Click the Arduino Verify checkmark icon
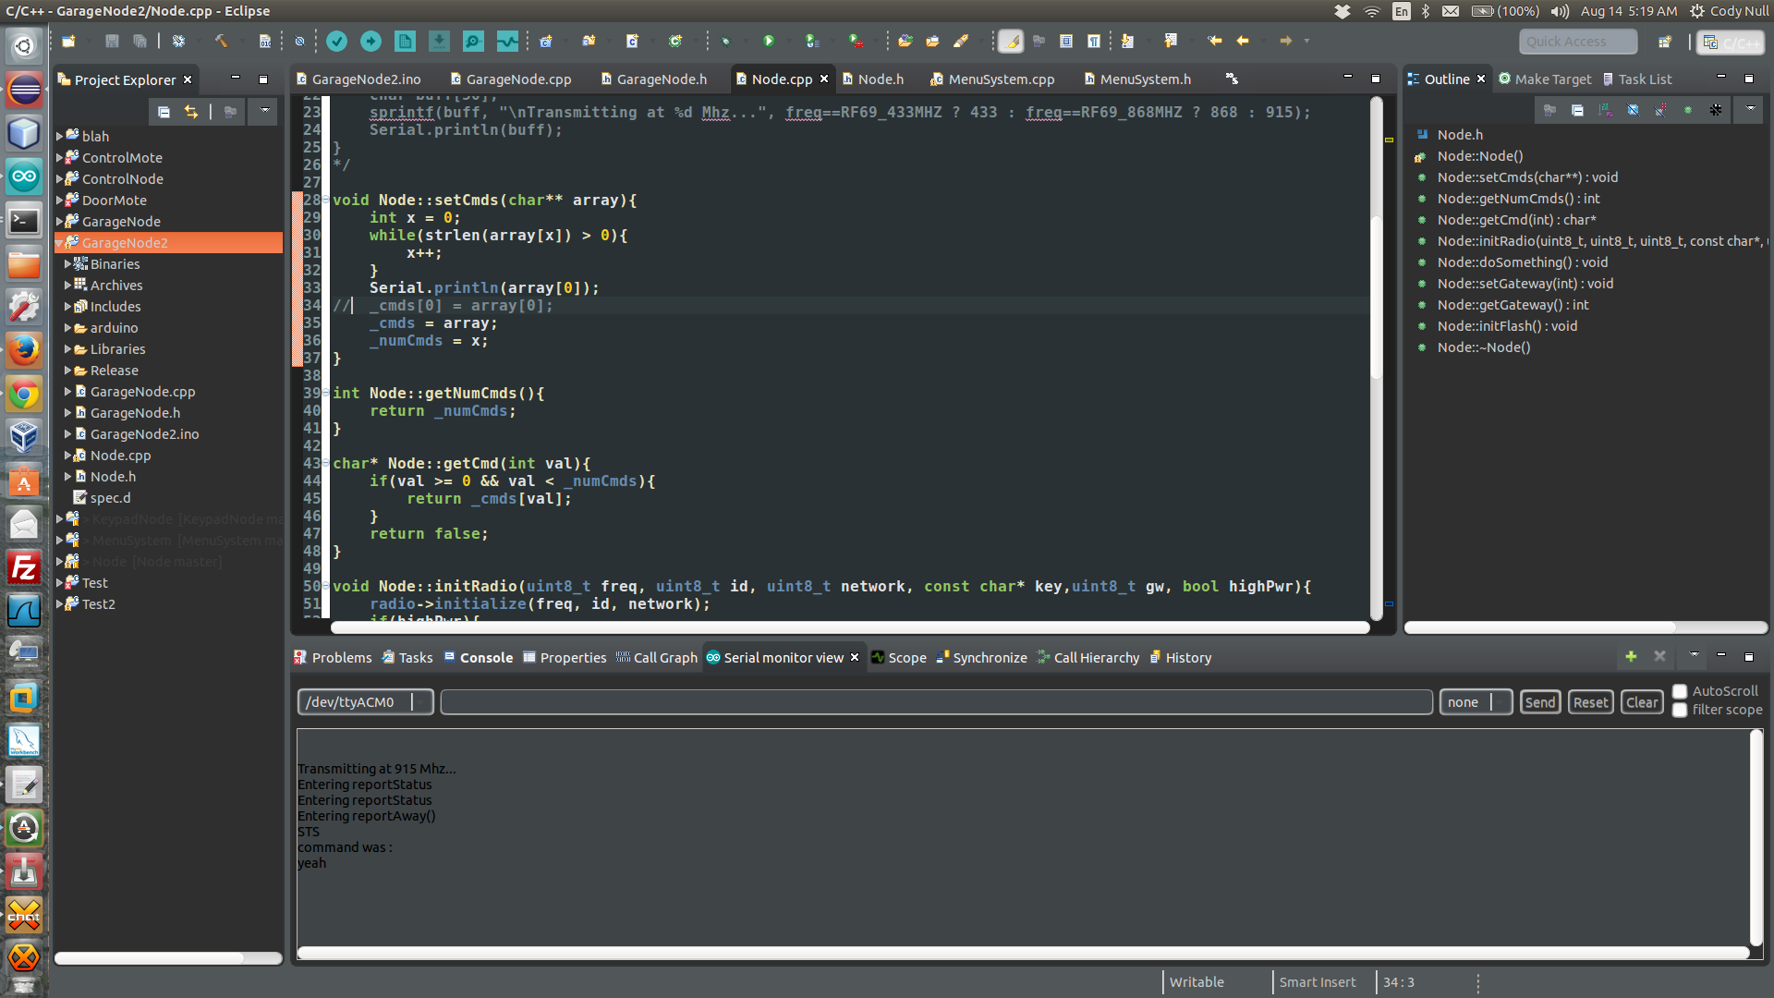Viewport: 1774px width, 998px height. coord(337,42)
